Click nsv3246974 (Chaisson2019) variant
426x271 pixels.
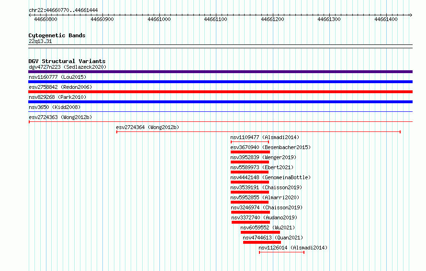(x=250, y=212)
